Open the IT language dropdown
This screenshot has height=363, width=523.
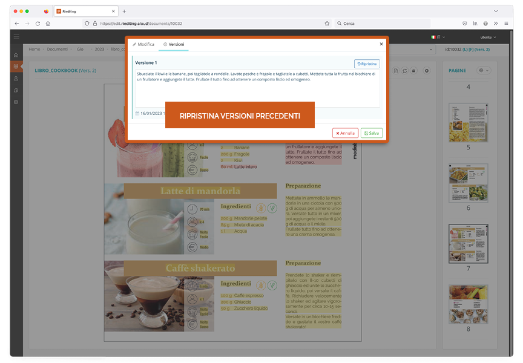pyautogui.click(x=438, y=37)
